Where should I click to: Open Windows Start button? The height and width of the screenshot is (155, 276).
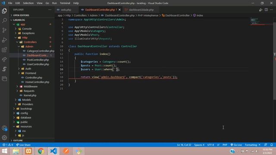[5, 151]
